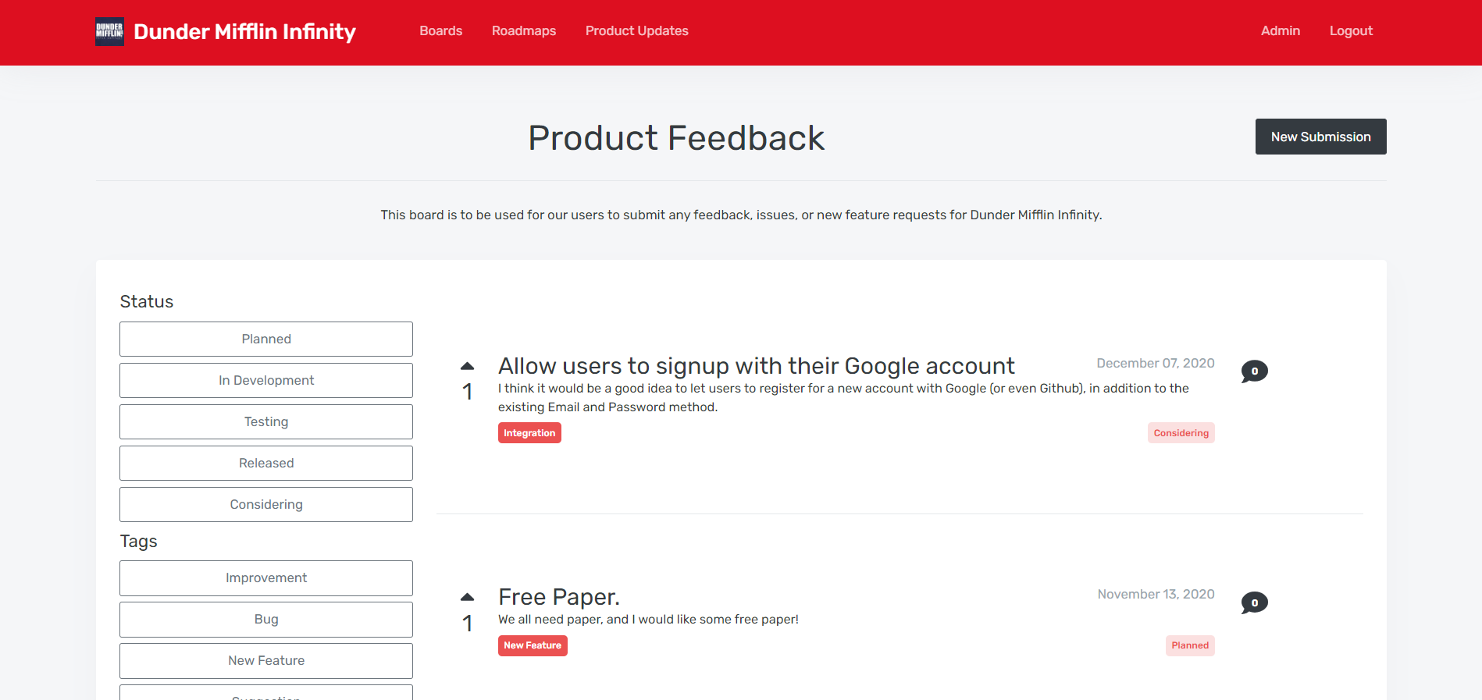Go to Roadmaps in the navbar
The image size is (1482, 700).
click(524, 31)
